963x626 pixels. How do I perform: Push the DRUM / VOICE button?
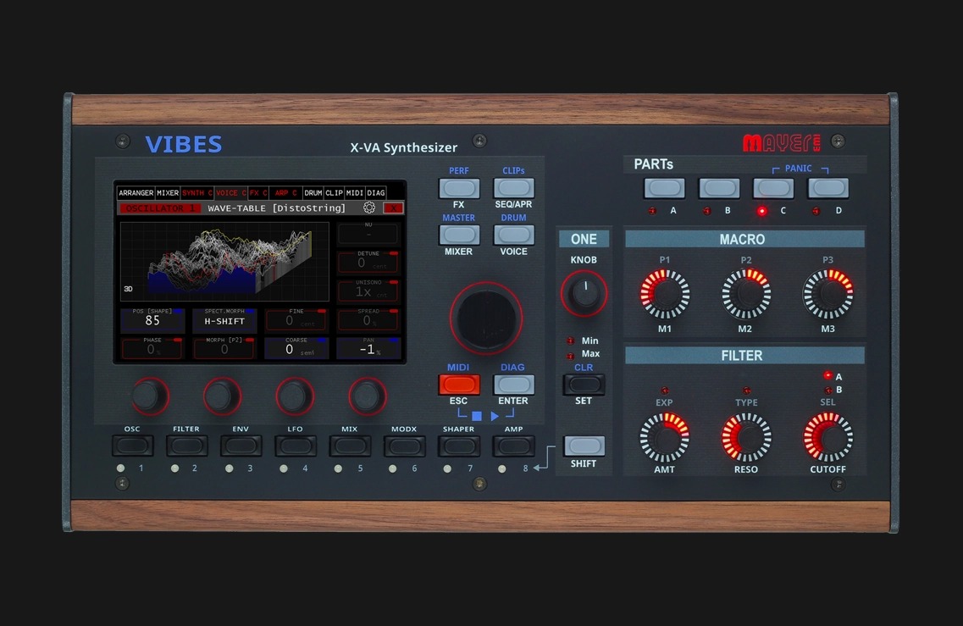[x=513, y=235]
